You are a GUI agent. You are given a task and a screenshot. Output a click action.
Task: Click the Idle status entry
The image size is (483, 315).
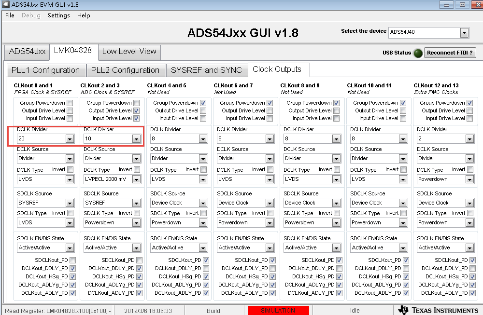[355, 311]
